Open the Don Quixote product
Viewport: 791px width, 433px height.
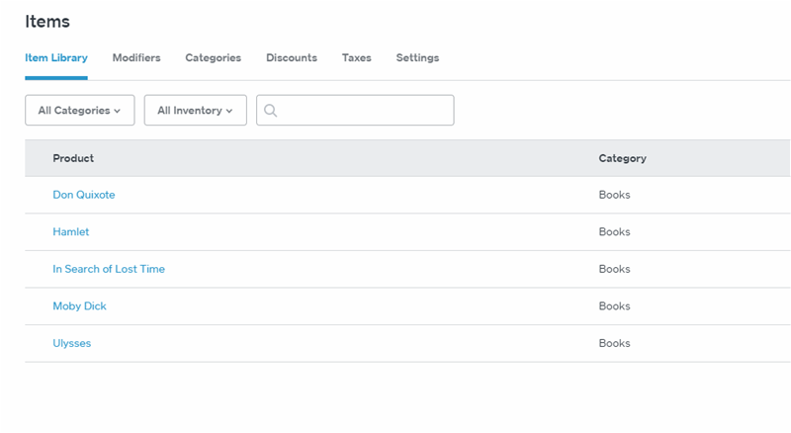coord(84,195)
